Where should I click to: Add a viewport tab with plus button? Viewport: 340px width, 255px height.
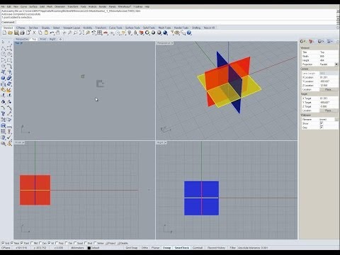pyautogui.click(x=60, y=39)
